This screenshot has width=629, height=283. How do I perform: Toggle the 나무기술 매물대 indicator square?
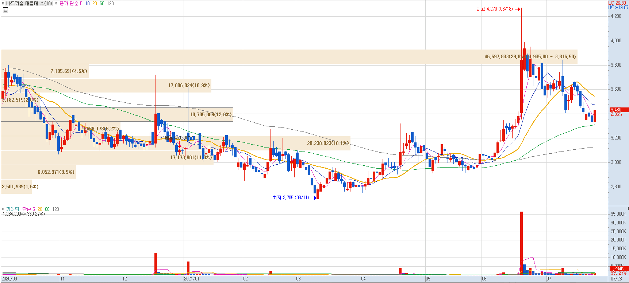click(x=3, y=3)
